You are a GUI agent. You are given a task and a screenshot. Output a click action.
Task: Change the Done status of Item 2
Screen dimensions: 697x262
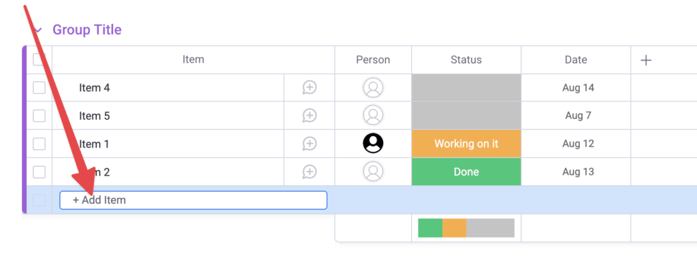coord(466,172)
